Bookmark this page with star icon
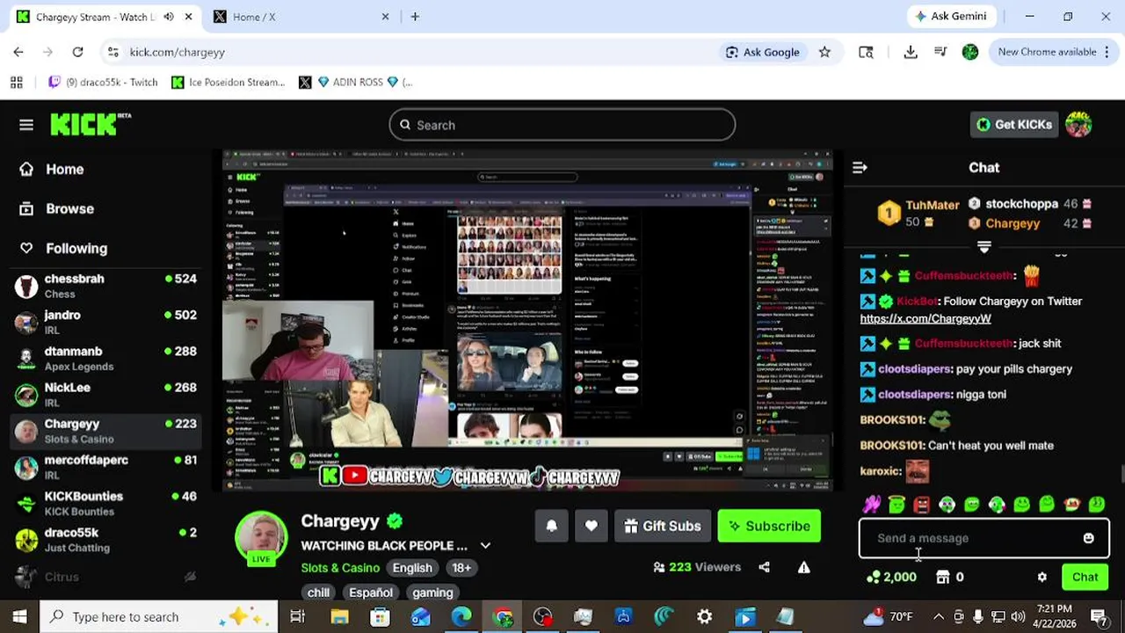Image resolution: width=1125 pixels, height=633 pixels. point(824,52)
